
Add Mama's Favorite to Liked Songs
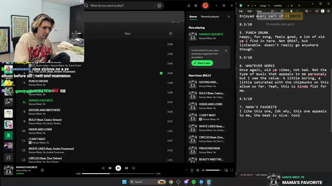(42, 170)
